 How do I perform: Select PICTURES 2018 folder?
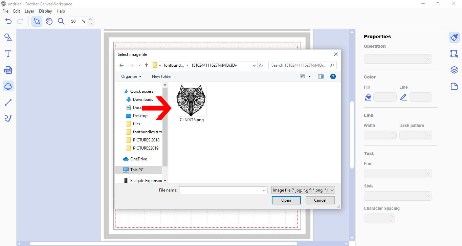tap(142, 140)
